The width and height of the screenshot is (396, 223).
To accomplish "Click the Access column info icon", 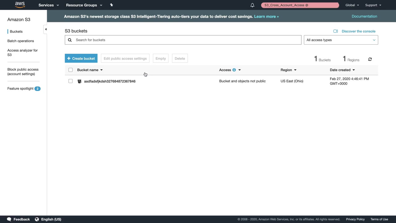I will click(x=234, y=70).
